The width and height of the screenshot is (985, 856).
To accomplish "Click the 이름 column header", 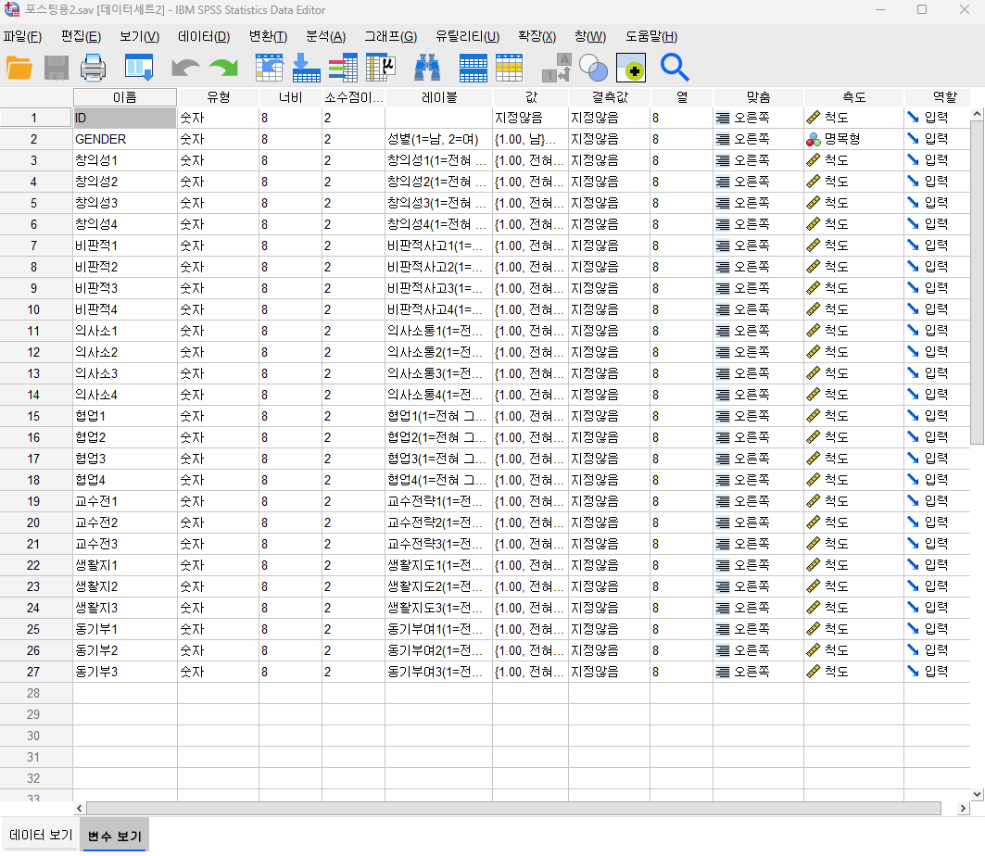I will point(124,97).
